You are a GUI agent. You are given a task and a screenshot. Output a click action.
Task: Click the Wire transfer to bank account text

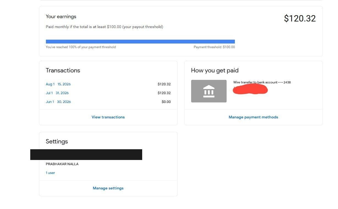pos(262,82)
